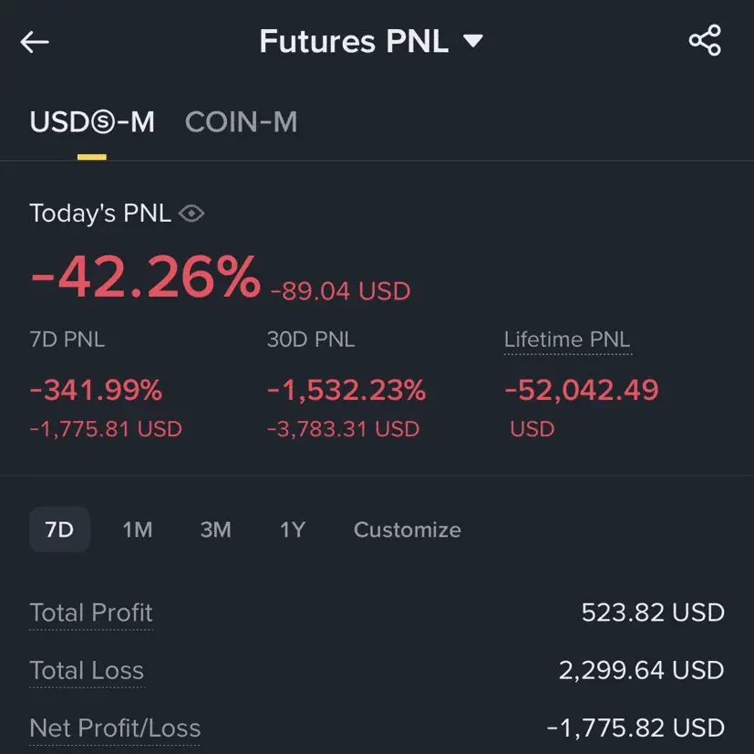This screenshot has height=754, width=754.
Task: Tap the Total Profit label
Action: click(91, 613)
